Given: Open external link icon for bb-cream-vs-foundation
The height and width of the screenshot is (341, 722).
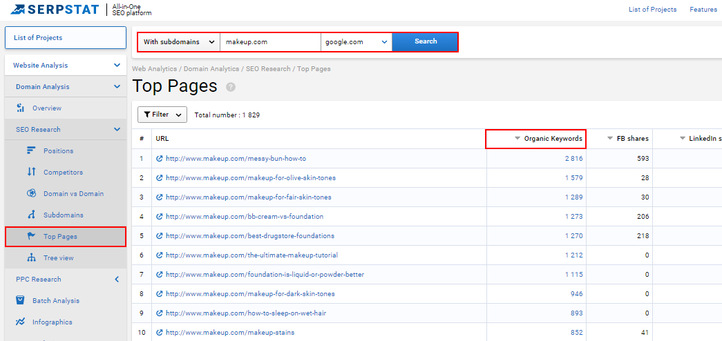Looking at the screenshot, I should [160, 216].
